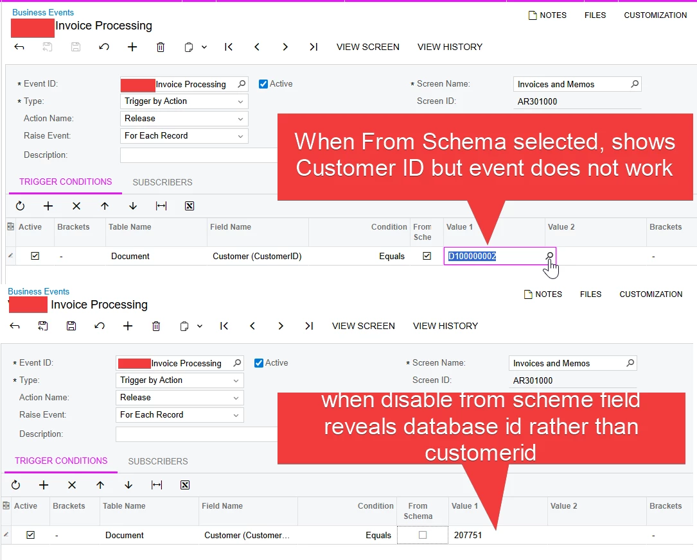Delete the selected trigger condition row
Screen dimensions: 697x560
coord(76,206)
